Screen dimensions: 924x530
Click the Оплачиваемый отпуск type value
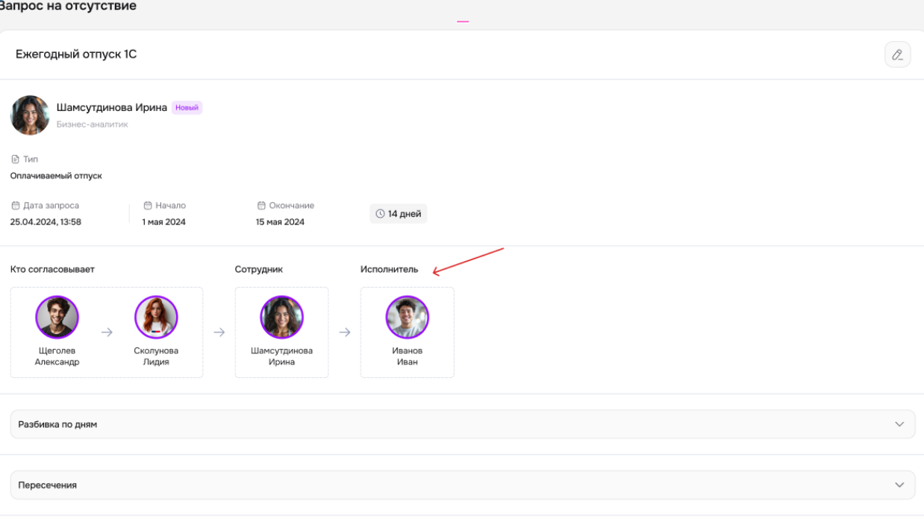[56, 176]
